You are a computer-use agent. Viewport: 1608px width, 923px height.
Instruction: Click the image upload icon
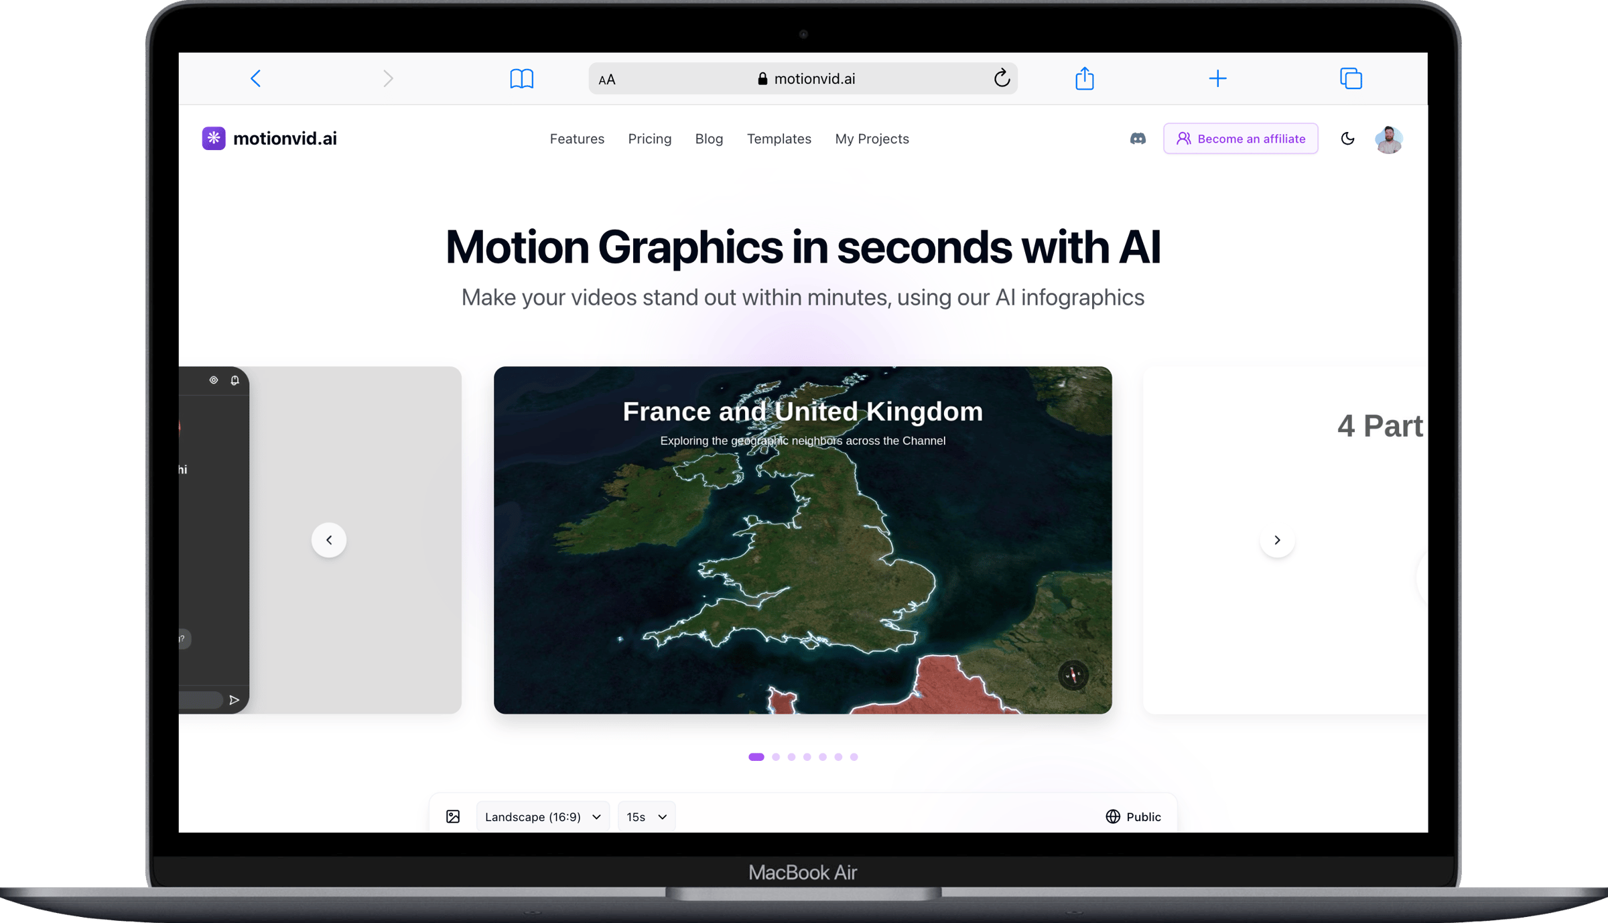(x=453, y=816)
